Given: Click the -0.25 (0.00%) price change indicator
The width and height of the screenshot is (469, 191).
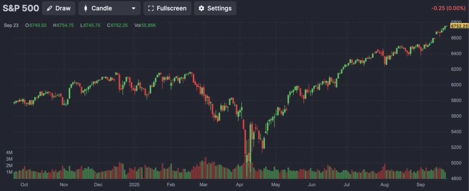Looking at the screenshot, I should click(x=449, y=8).
